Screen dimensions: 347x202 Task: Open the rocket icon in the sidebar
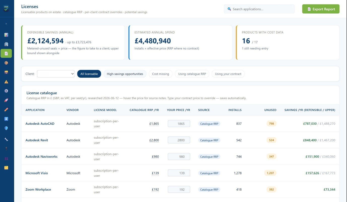pos(6,100)
